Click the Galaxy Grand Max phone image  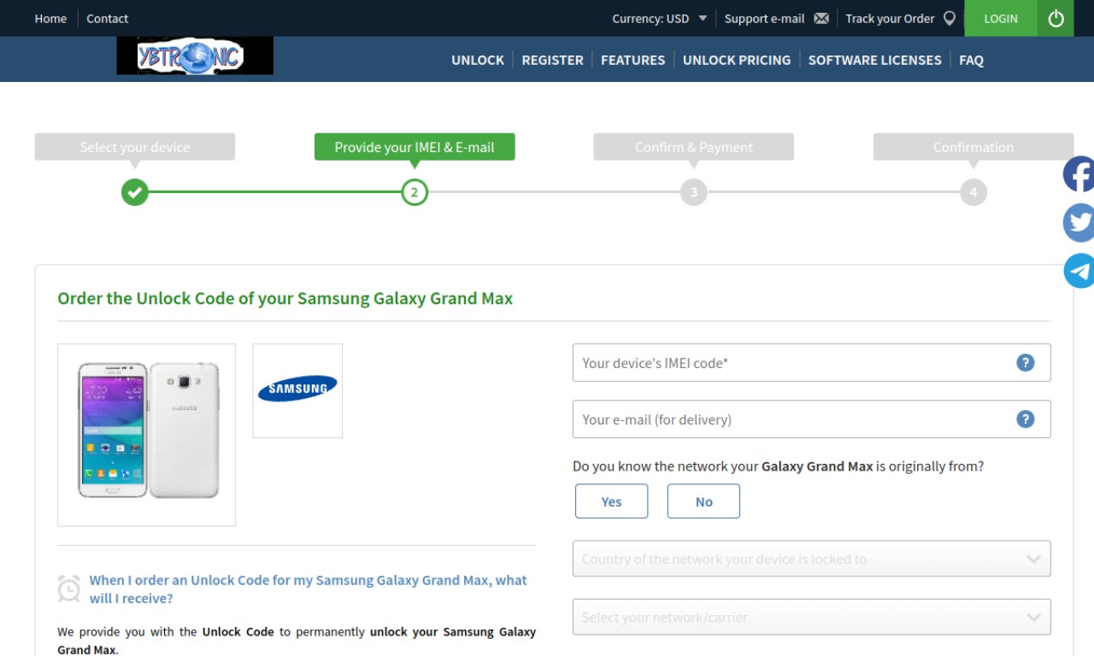(x=147, y=435)
